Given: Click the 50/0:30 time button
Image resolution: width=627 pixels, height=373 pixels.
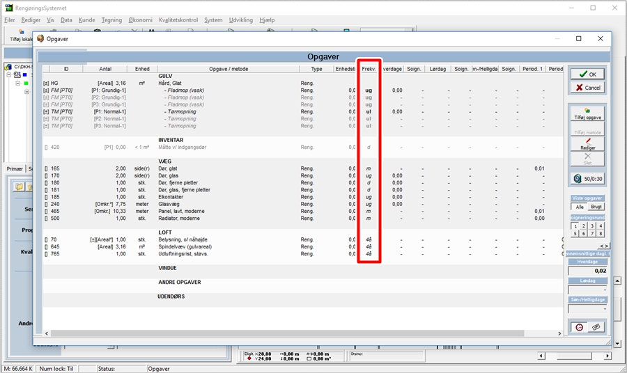Looking at the screenshot, I should click(587, 179).
